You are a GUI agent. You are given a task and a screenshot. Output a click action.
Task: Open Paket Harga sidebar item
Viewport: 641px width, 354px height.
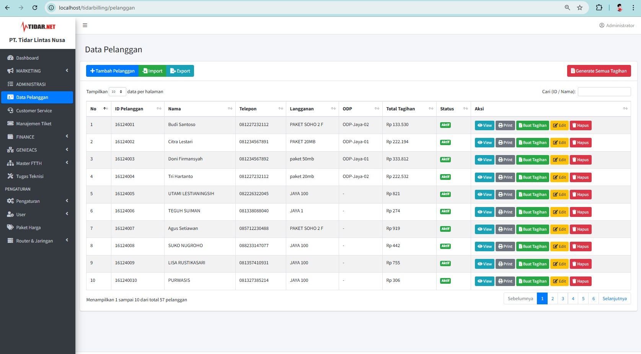point(38,228)
